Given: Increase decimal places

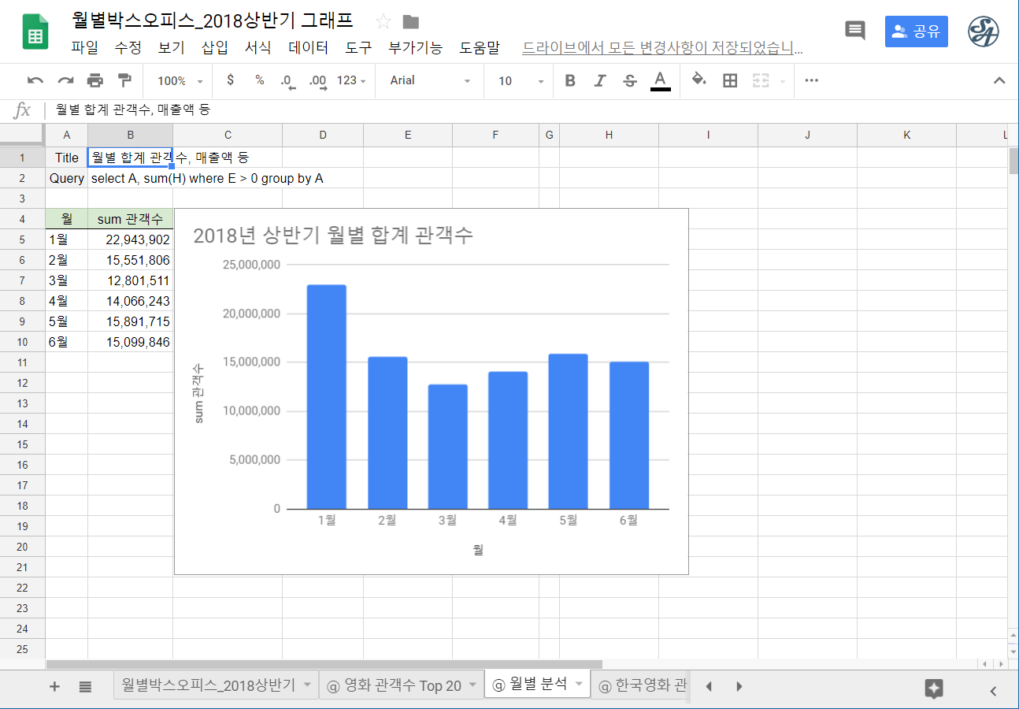Looking at the screenshot, I should point(317,80).
